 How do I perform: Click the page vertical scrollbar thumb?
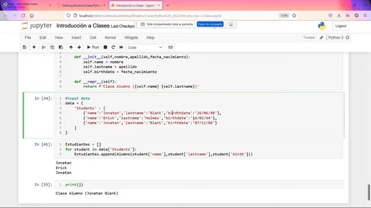point(369,192)
